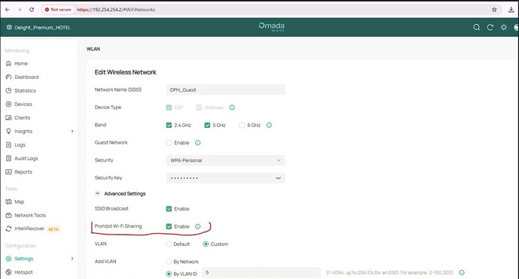
Task: Open Clients in the sidebar
Action: (22, 117)
